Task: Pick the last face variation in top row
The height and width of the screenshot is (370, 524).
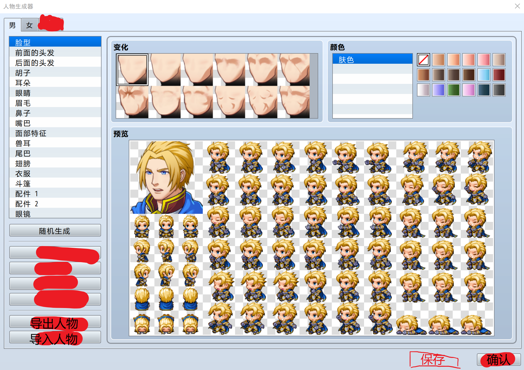Action: [293, 70]
